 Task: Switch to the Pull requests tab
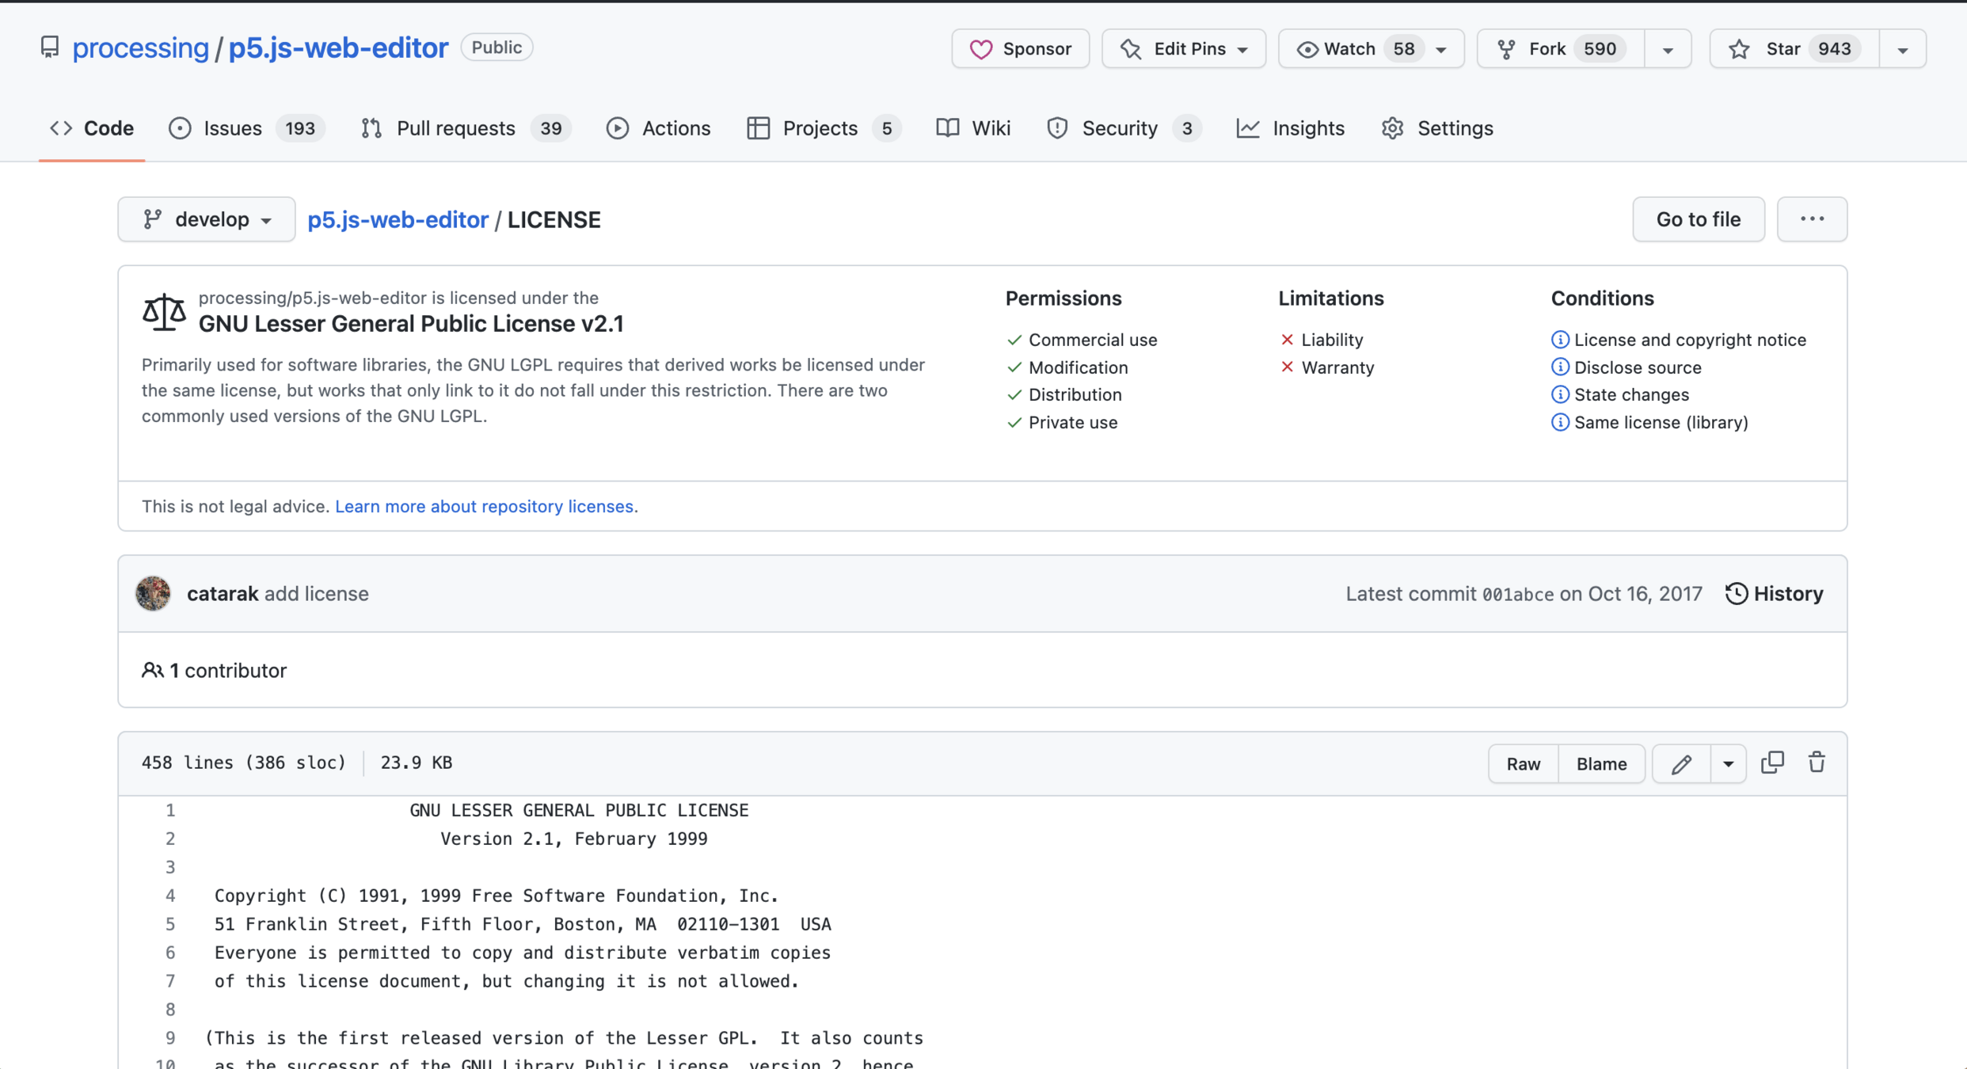[x=455, y=128]
